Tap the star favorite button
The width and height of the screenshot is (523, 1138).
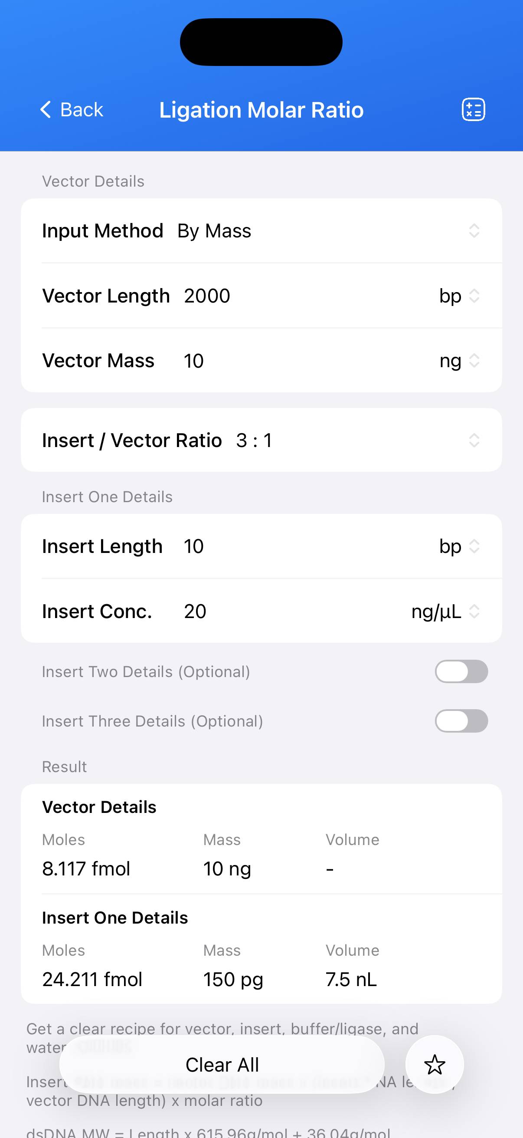point(434,1064)
